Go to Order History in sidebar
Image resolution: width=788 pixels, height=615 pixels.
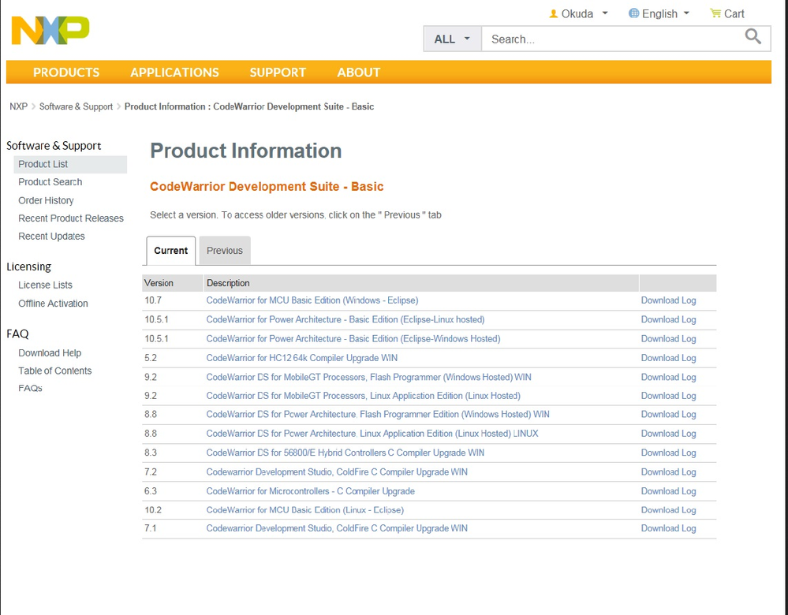[46, 200]
